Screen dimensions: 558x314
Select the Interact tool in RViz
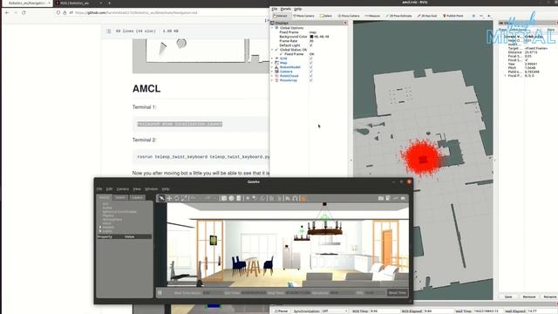(281, 16)
